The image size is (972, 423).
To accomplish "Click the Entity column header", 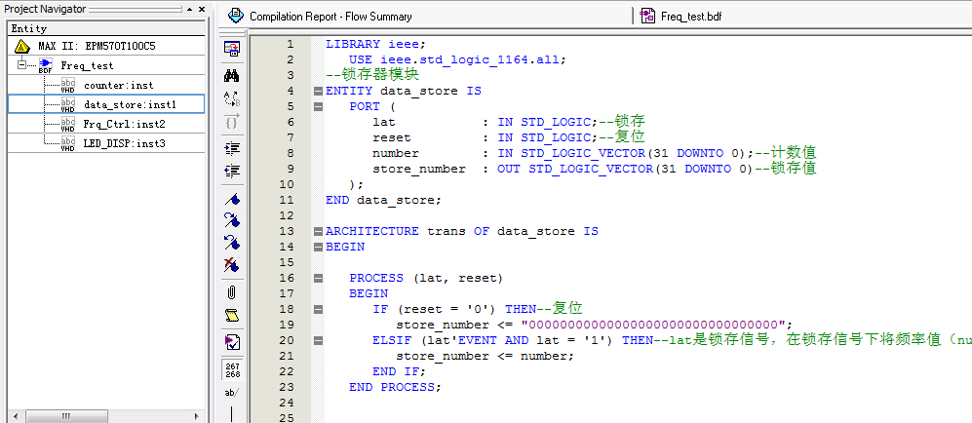I will (x=106, y=28).
